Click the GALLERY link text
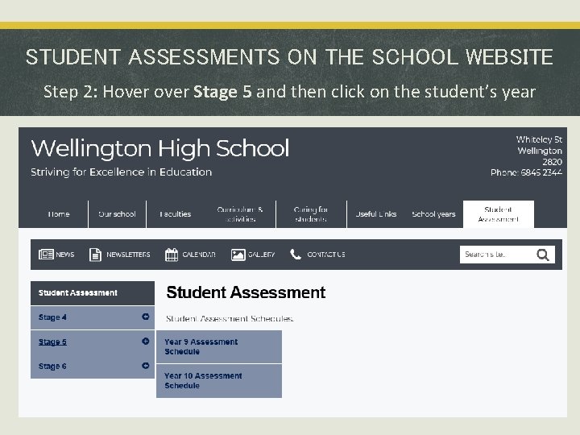Image resolution: width=580 pixels, height=435 pixels. (x=262, y=255)
